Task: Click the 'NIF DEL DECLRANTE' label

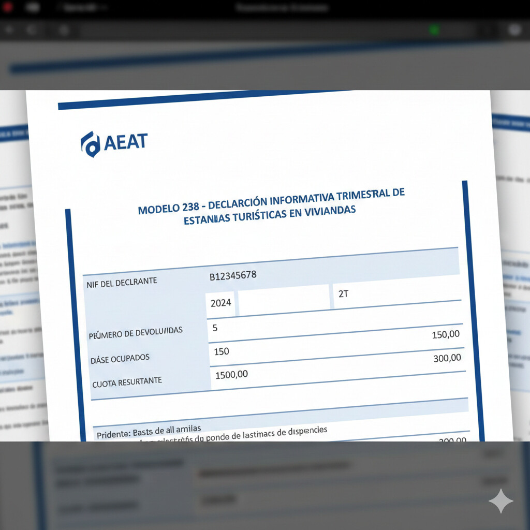Action: pyautogui.click(x=122, y=282)
